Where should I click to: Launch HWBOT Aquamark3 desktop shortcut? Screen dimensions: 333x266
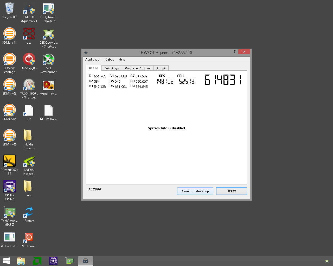29,12
